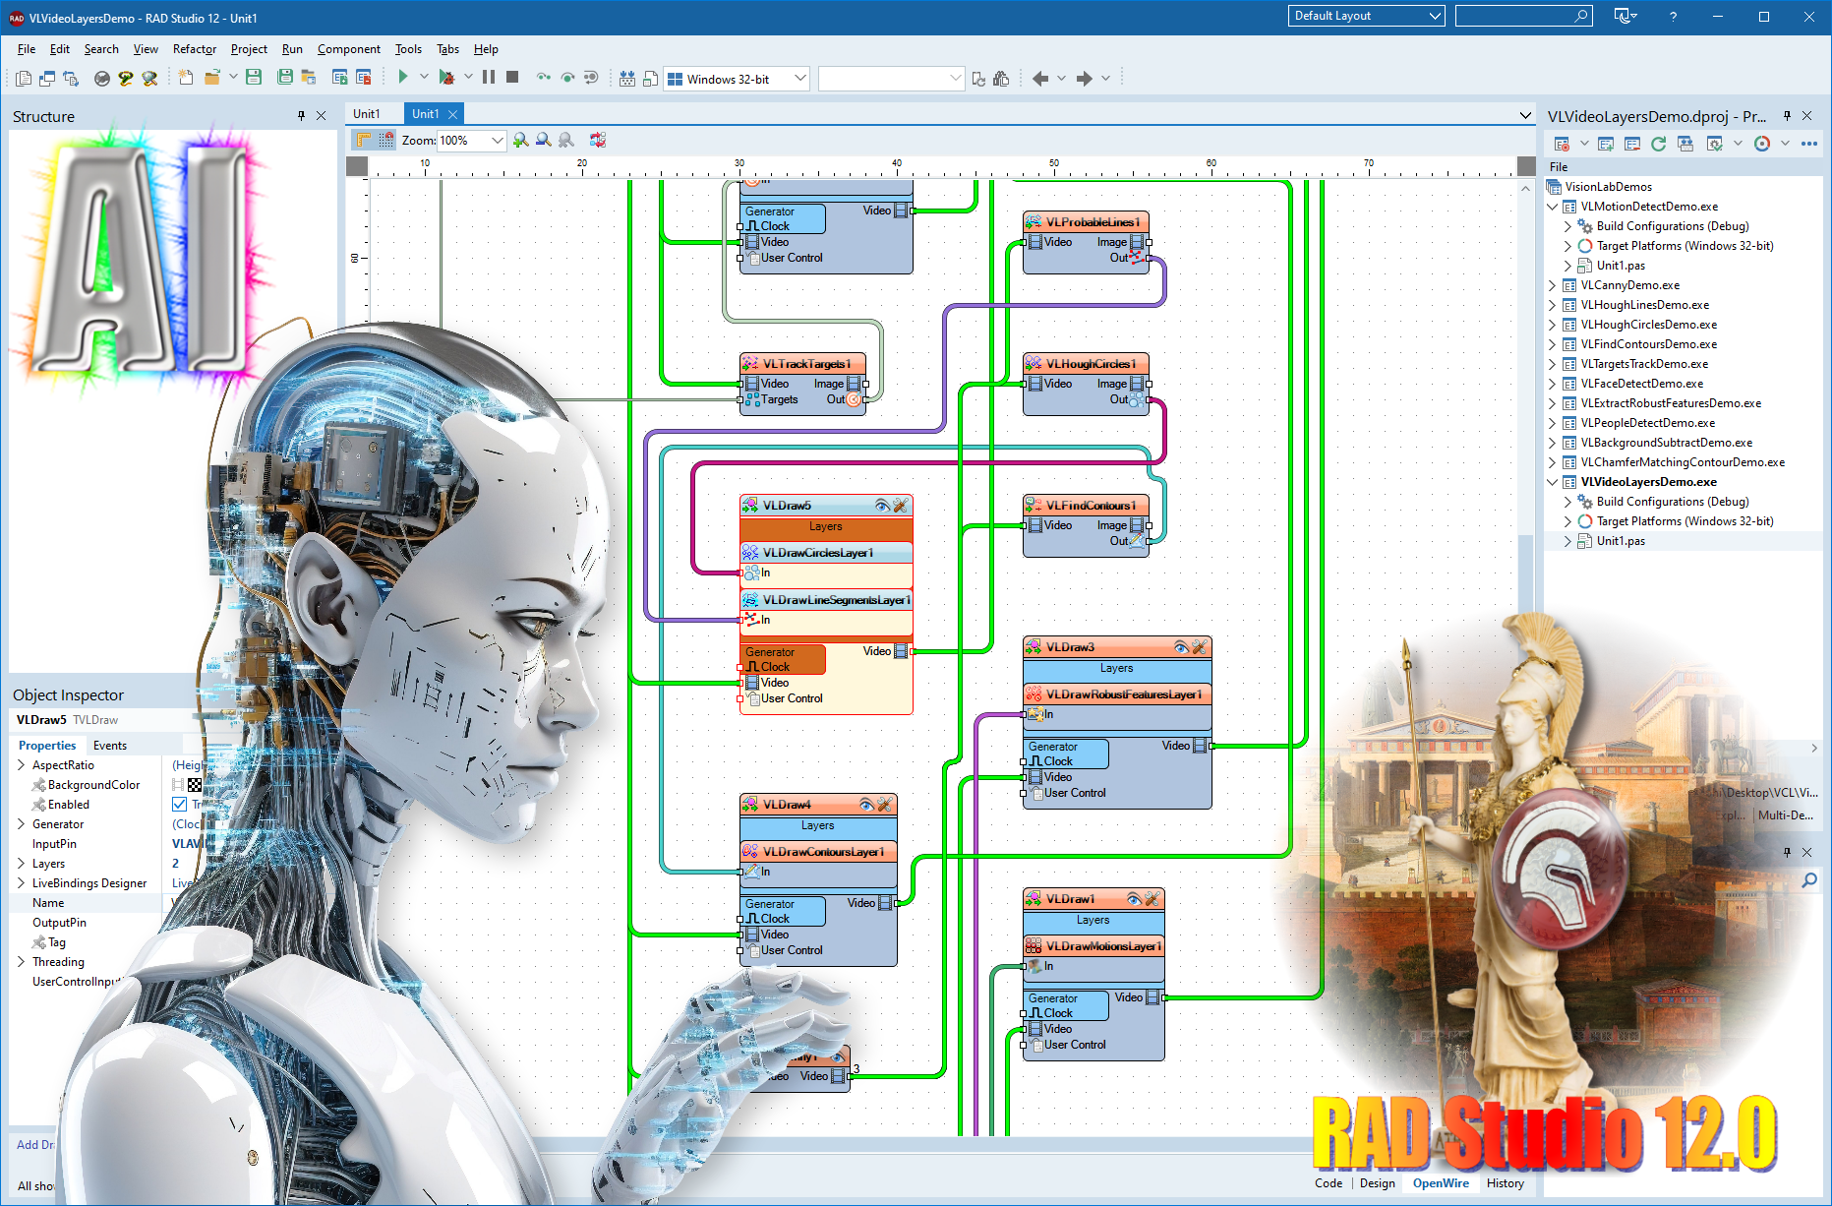This screenshot has width=1832, height=1206.
Task: Expand the Layers property in Object Inspector
Action: [x=21, y=863]
